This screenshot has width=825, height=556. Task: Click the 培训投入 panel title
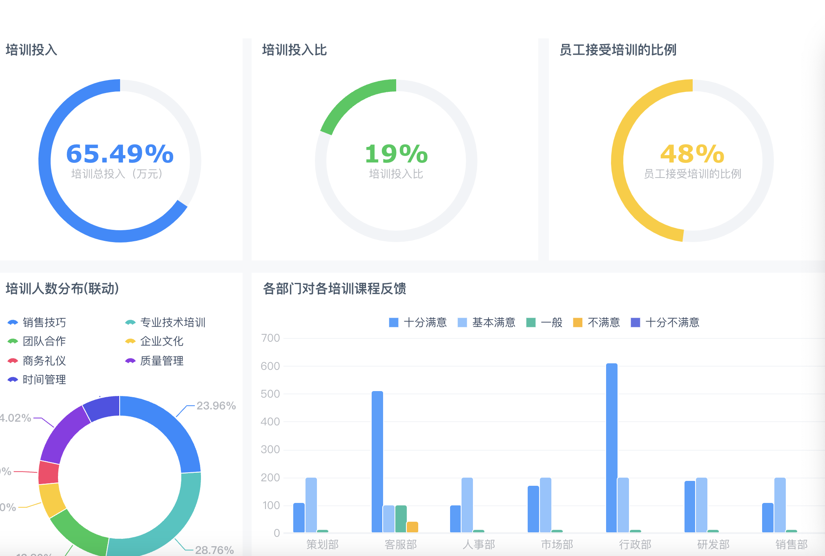[31, 50]
